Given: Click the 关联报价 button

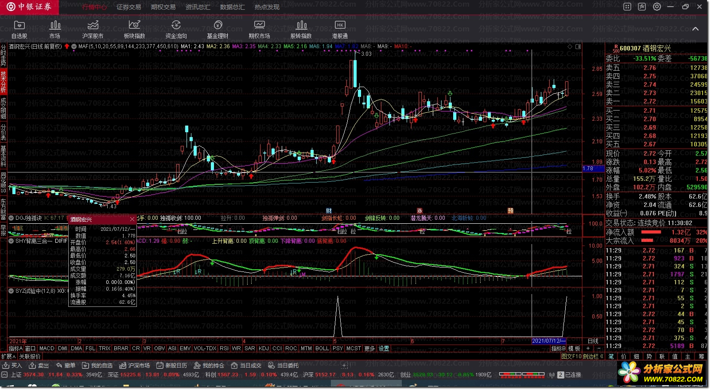Looking at the screenshot, I should coord(30,356).
